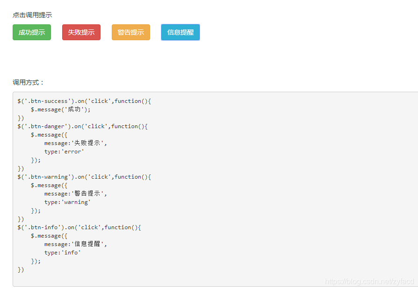Click the red 失败提示 button
The image size is (418, 290).
(x=81, y=32)
